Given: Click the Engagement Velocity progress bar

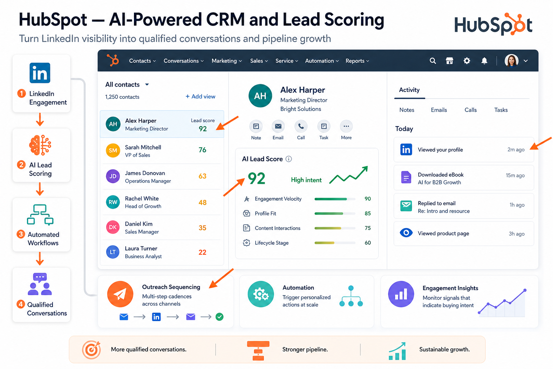Looking at the screenshot, I should coord(335,199).
